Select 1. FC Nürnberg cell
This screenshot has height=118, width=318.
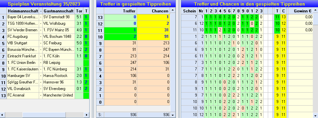click(59, 69)
